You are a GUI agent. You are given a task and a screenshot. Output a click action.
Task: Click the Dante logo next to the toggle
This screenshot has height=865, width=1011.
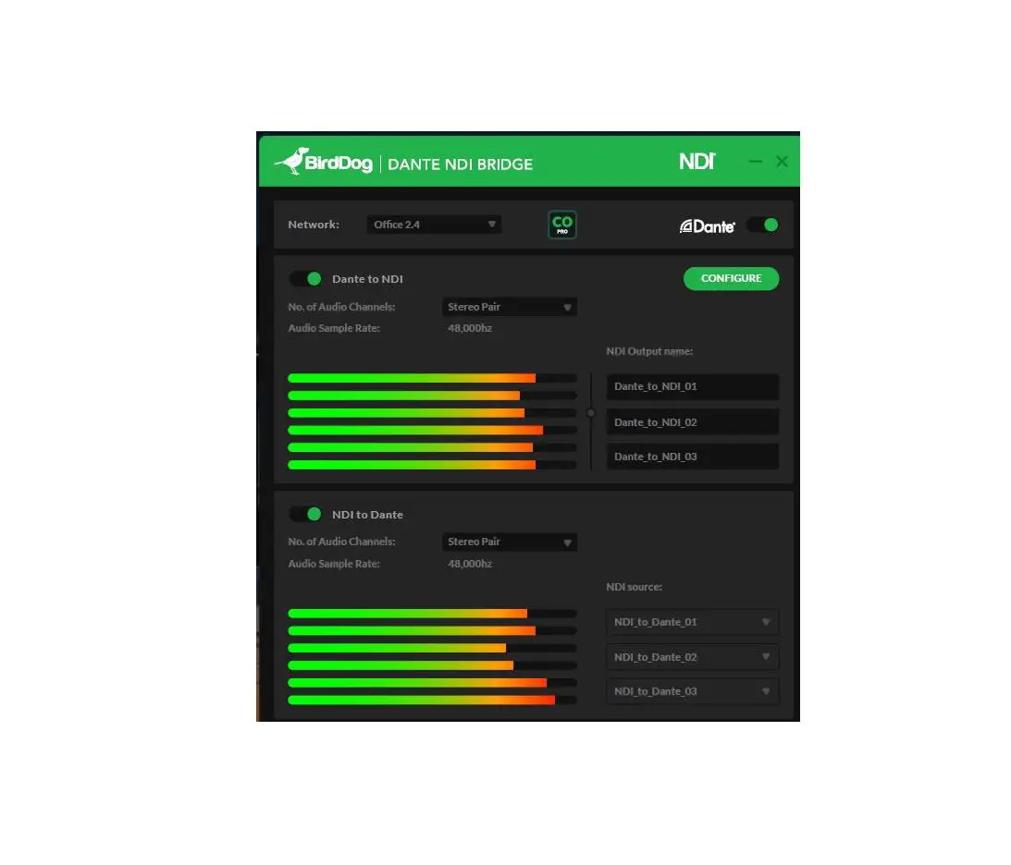tap(707, 225)
